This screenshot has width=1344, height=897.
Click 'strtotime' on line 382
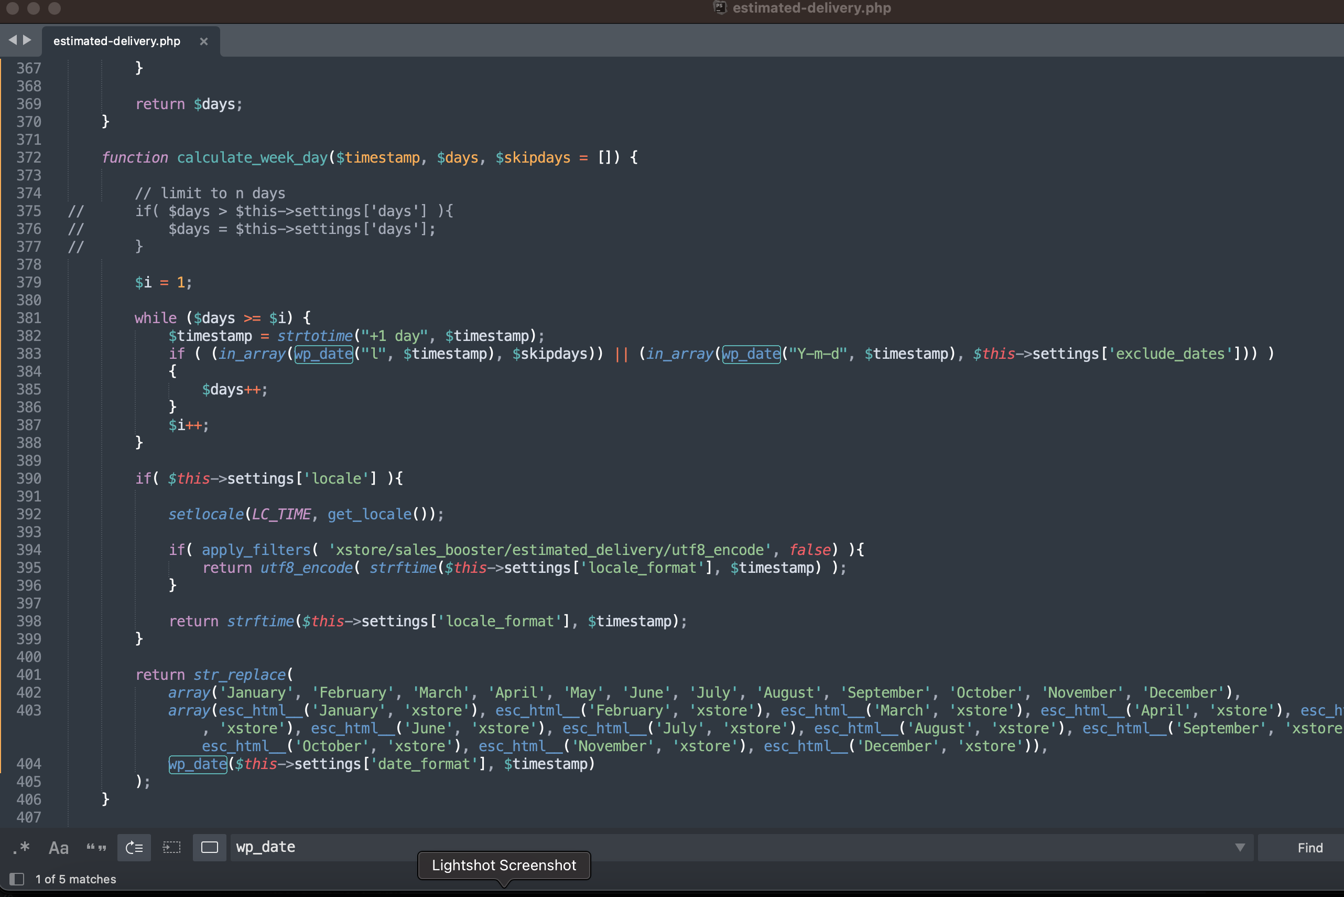(315, 336)
